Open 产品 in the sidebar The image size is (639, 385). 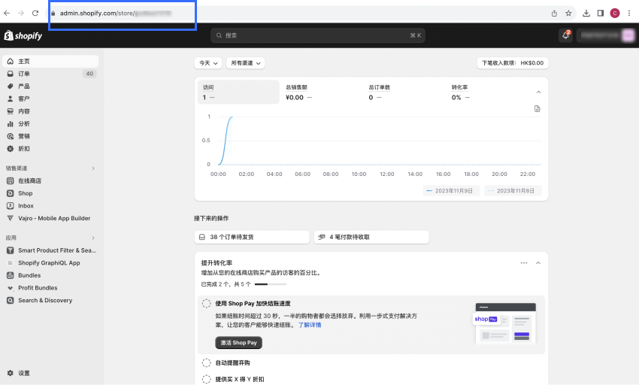coord(24,86)
